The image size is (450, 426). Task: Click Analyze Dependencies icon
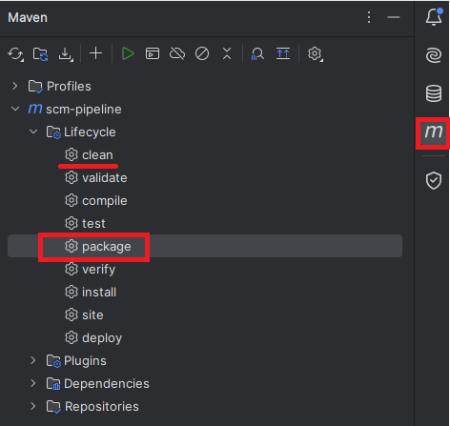[x=257, y=53]
